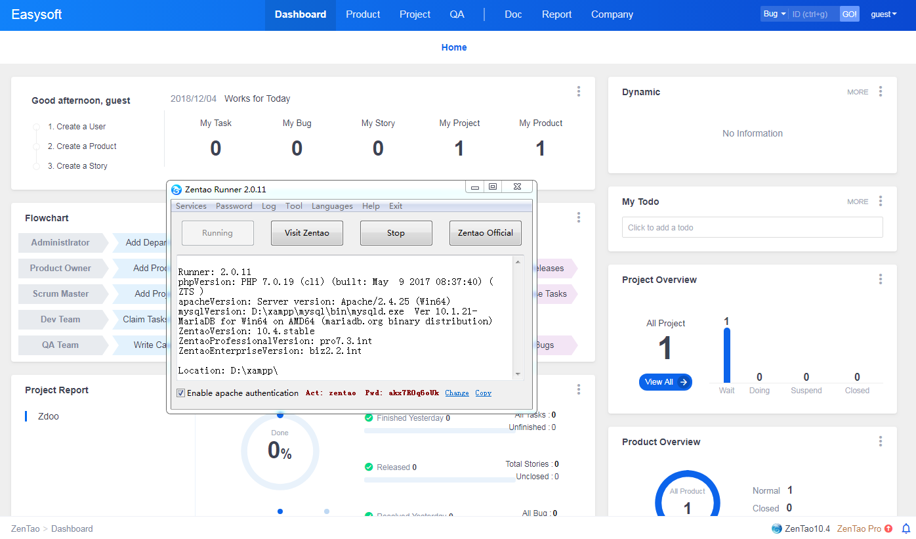Open the Project Report three-dot menu
This screenshot has width=916, height=539.
pos(578,389)
